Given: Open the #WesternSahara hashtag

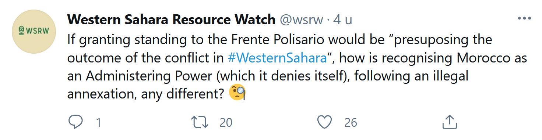Looking at the screenshot, I should coord(278,58).
